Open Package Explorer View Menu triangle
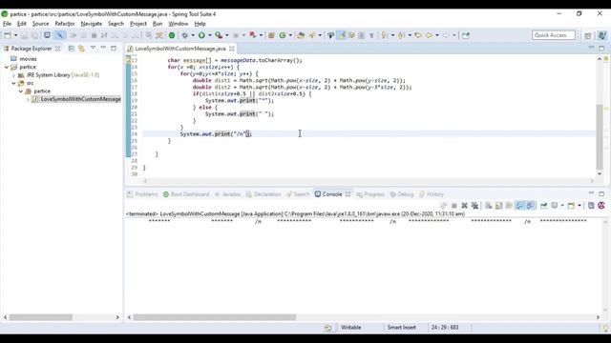Image resolution: width=611 pixels, height=343 pixels. point(93,49)
